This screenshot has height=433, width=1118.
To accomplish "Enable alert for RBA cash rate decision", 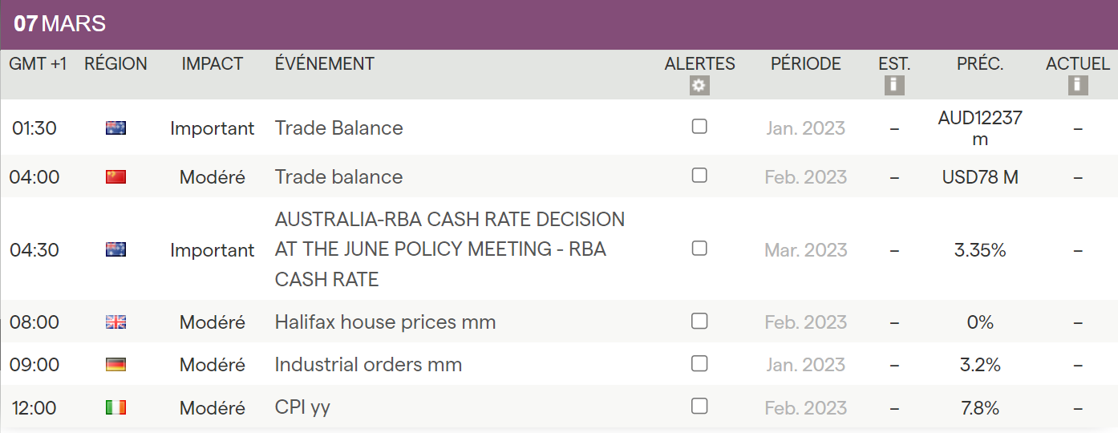I will tap(699, 249).
